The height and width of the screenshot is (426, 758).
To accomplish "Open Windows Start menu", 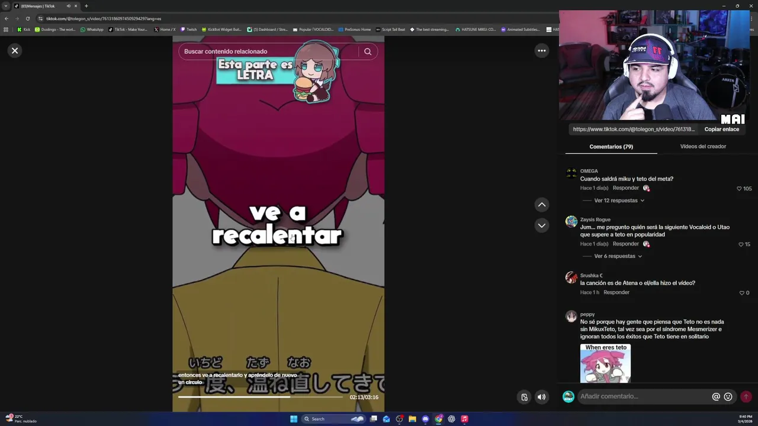I will 294,419.
